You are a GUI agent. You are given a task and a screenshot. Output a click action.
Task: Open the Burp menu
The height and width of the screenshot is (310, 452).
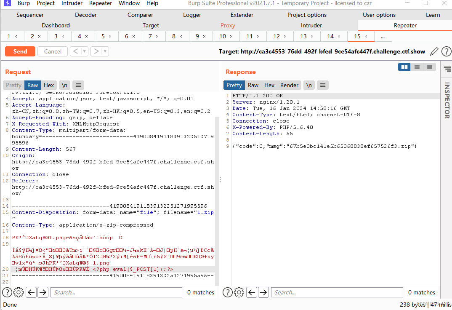[24, 3]
